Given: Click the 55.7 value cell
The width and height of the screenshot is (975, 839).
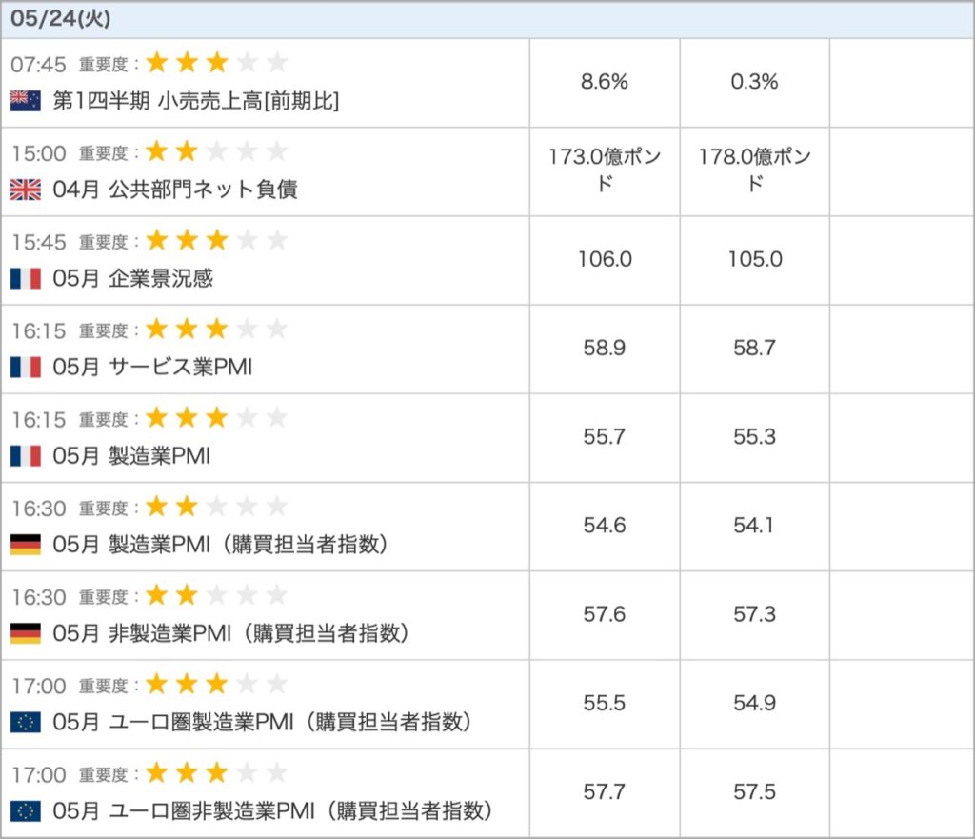Looking at the screenshot, I should [x=605, y=436].
